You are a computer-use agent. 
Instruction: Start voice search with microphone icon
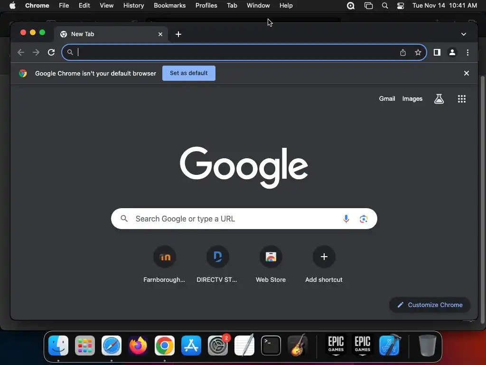tap(346, 219)
